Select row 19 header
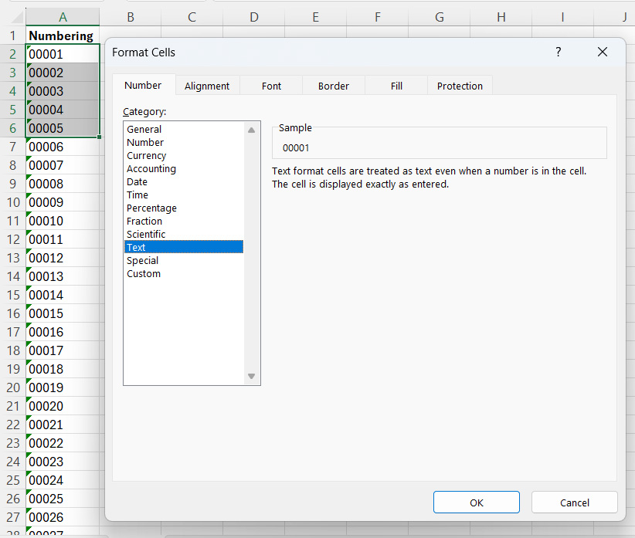This screenshot has width=635, height=538. pos(13,369)
